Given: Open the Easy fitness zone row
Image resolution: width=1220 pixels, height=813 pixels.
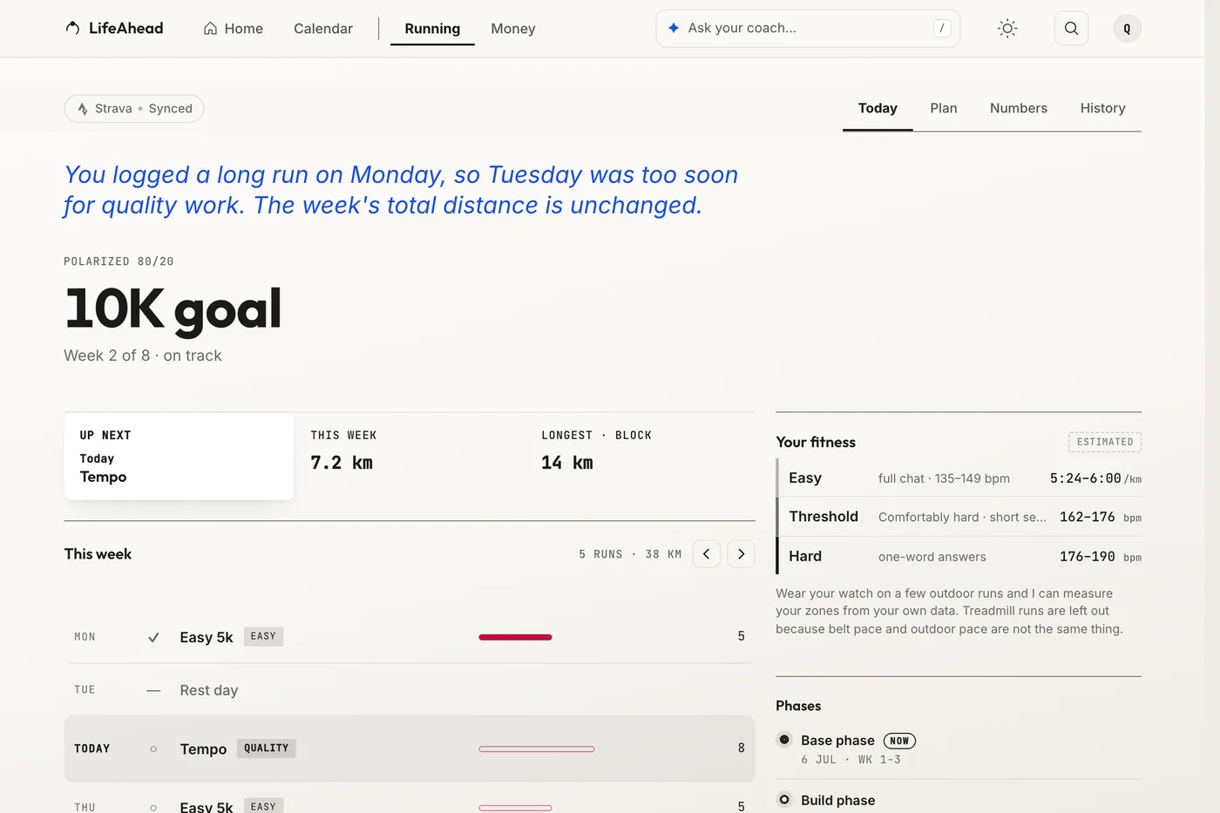Looking at the screenshot, I should 959,478.
